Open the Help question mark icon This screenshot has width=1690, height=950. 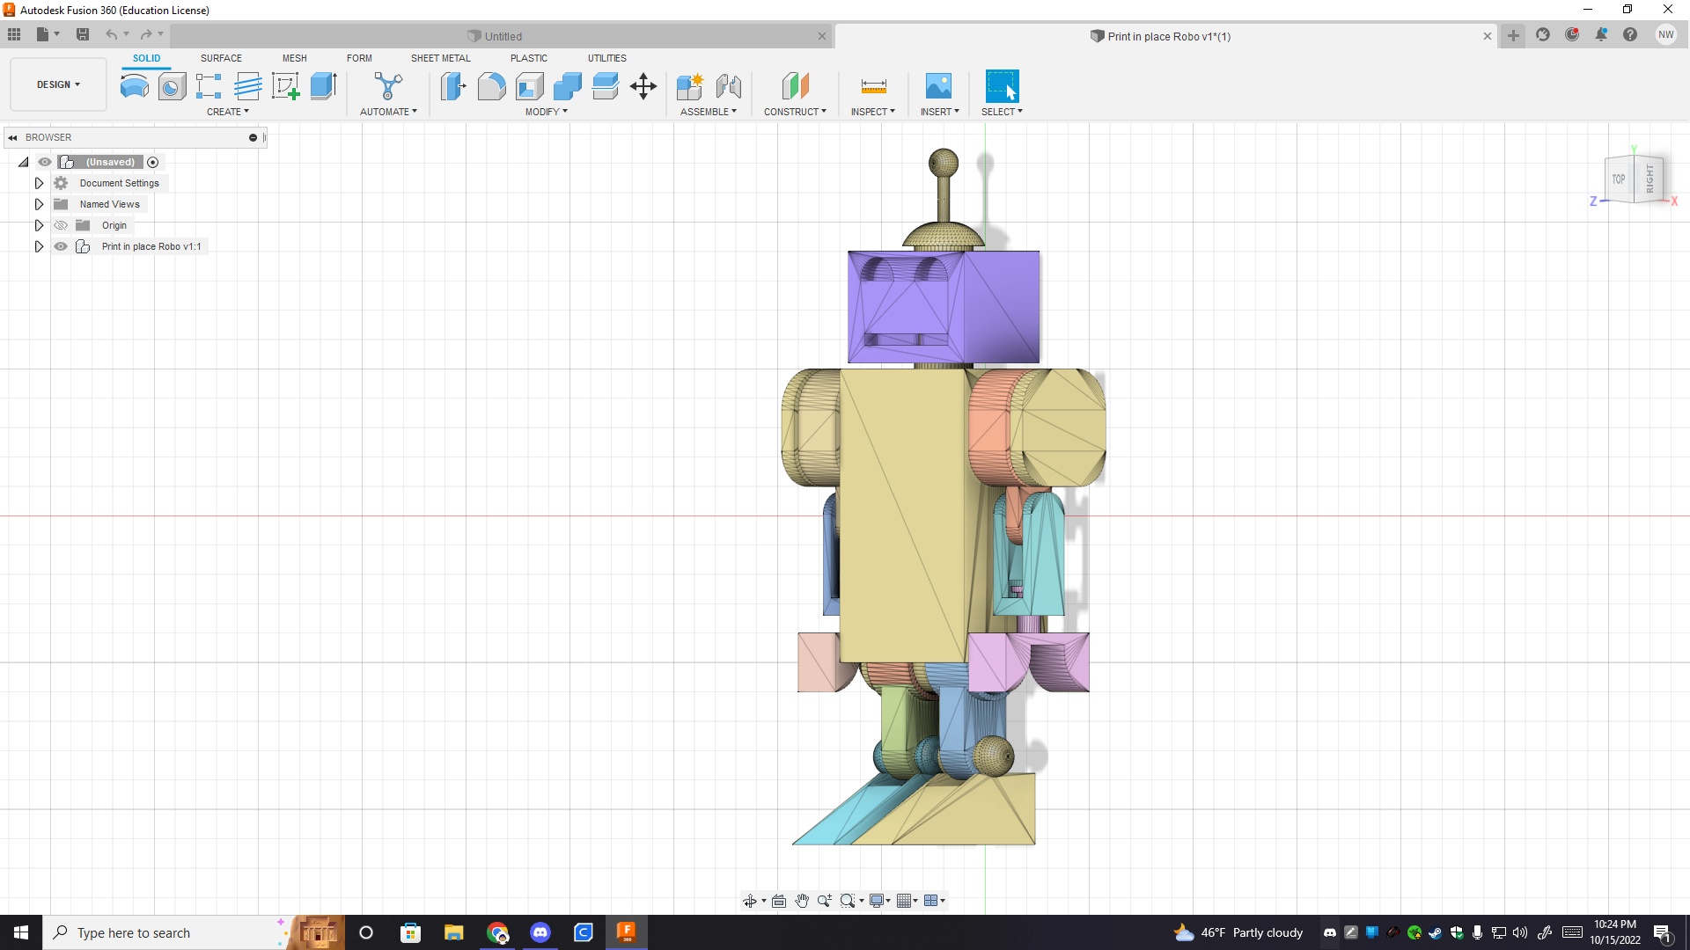click(1630, 35)
